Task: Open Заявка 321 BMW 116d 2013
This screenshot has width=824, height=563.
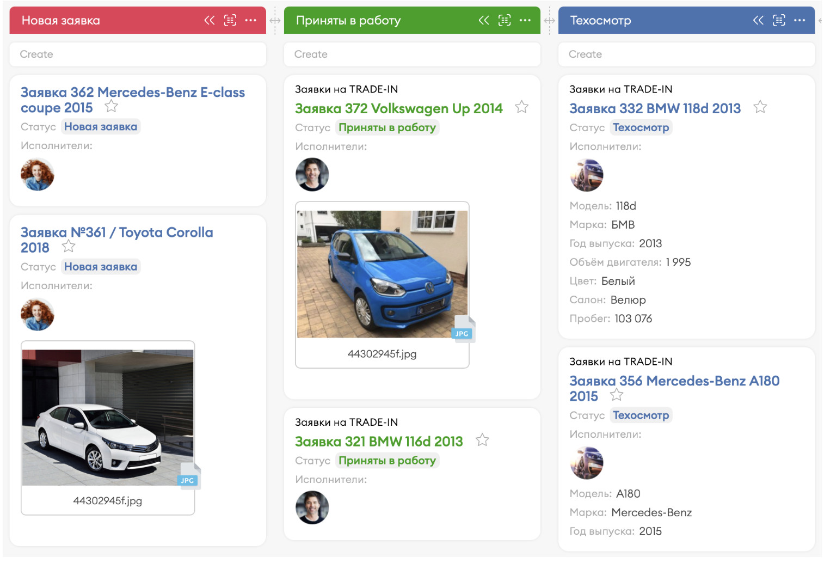Action: pyautogui.click(x=379, y=442)
